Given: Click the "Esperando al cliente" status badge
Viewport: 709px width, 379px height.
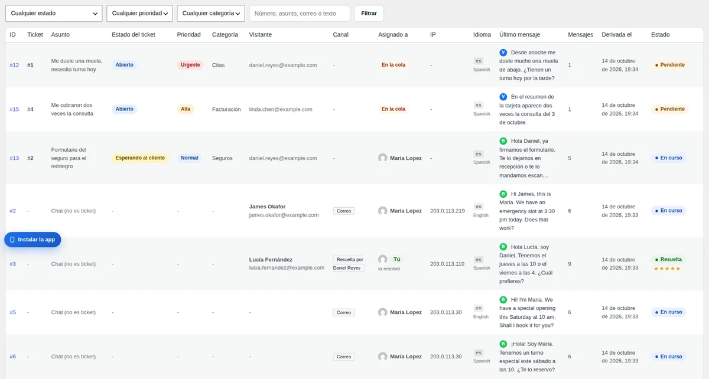Looking at the screenshot, I should (140, 158).
